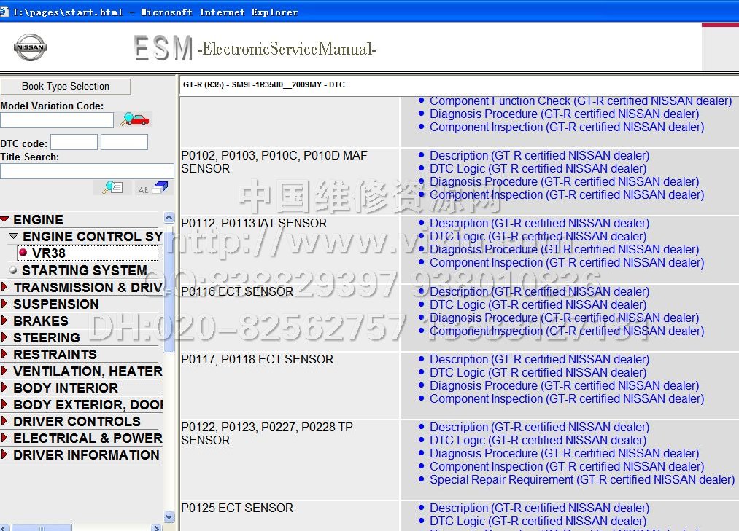Click the tree scrollbar up arrow
The height and width of the screenshot is (531, 739).
tap(169, 217)
